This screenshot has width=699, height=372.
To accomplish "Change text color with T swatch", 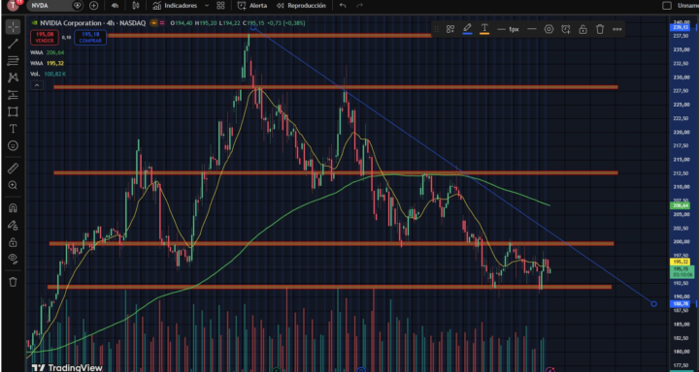I will pyautogui.click(x=484, y=29).
